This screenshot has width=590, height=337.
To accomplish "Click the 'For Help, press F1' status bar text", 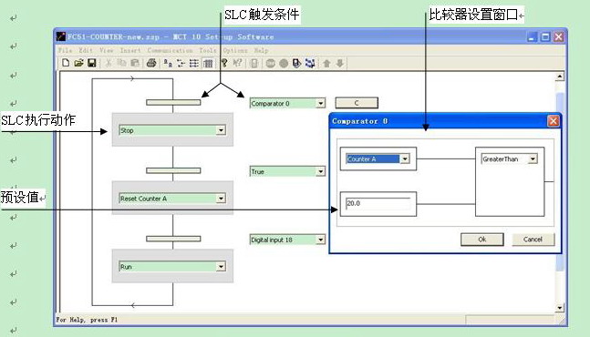I will click(x=87, y=320).
